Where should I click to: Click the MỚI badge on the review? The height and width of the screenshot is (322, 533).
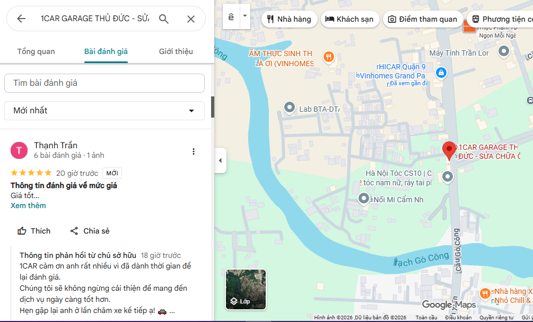(x=112, y=173)
